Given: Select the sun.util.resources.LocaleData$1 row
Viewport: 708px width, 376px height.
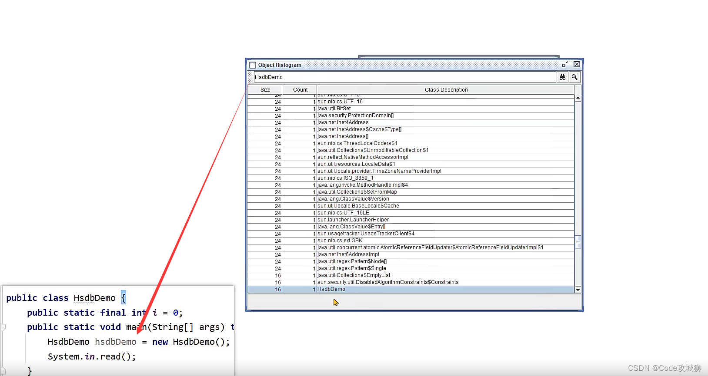Looking at the screenshot, I should (411, 164).
